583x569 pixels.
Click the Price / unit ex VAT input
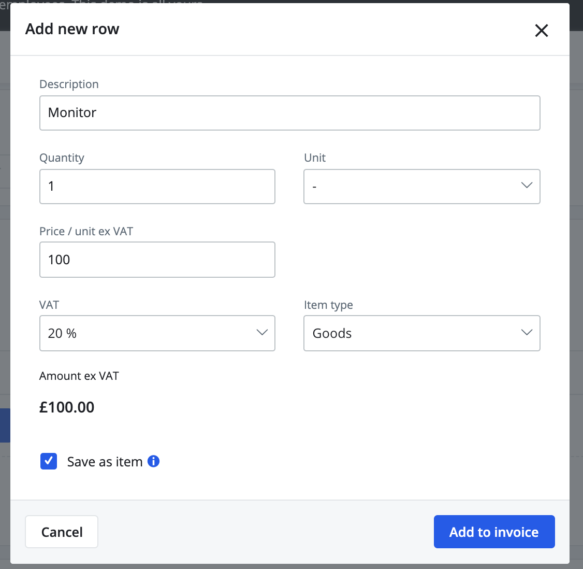pyautogui.click(x=157, y=259)
